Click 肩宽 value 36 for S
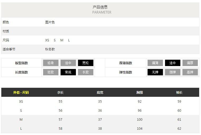201x135 pixels. tap(100, 110)
